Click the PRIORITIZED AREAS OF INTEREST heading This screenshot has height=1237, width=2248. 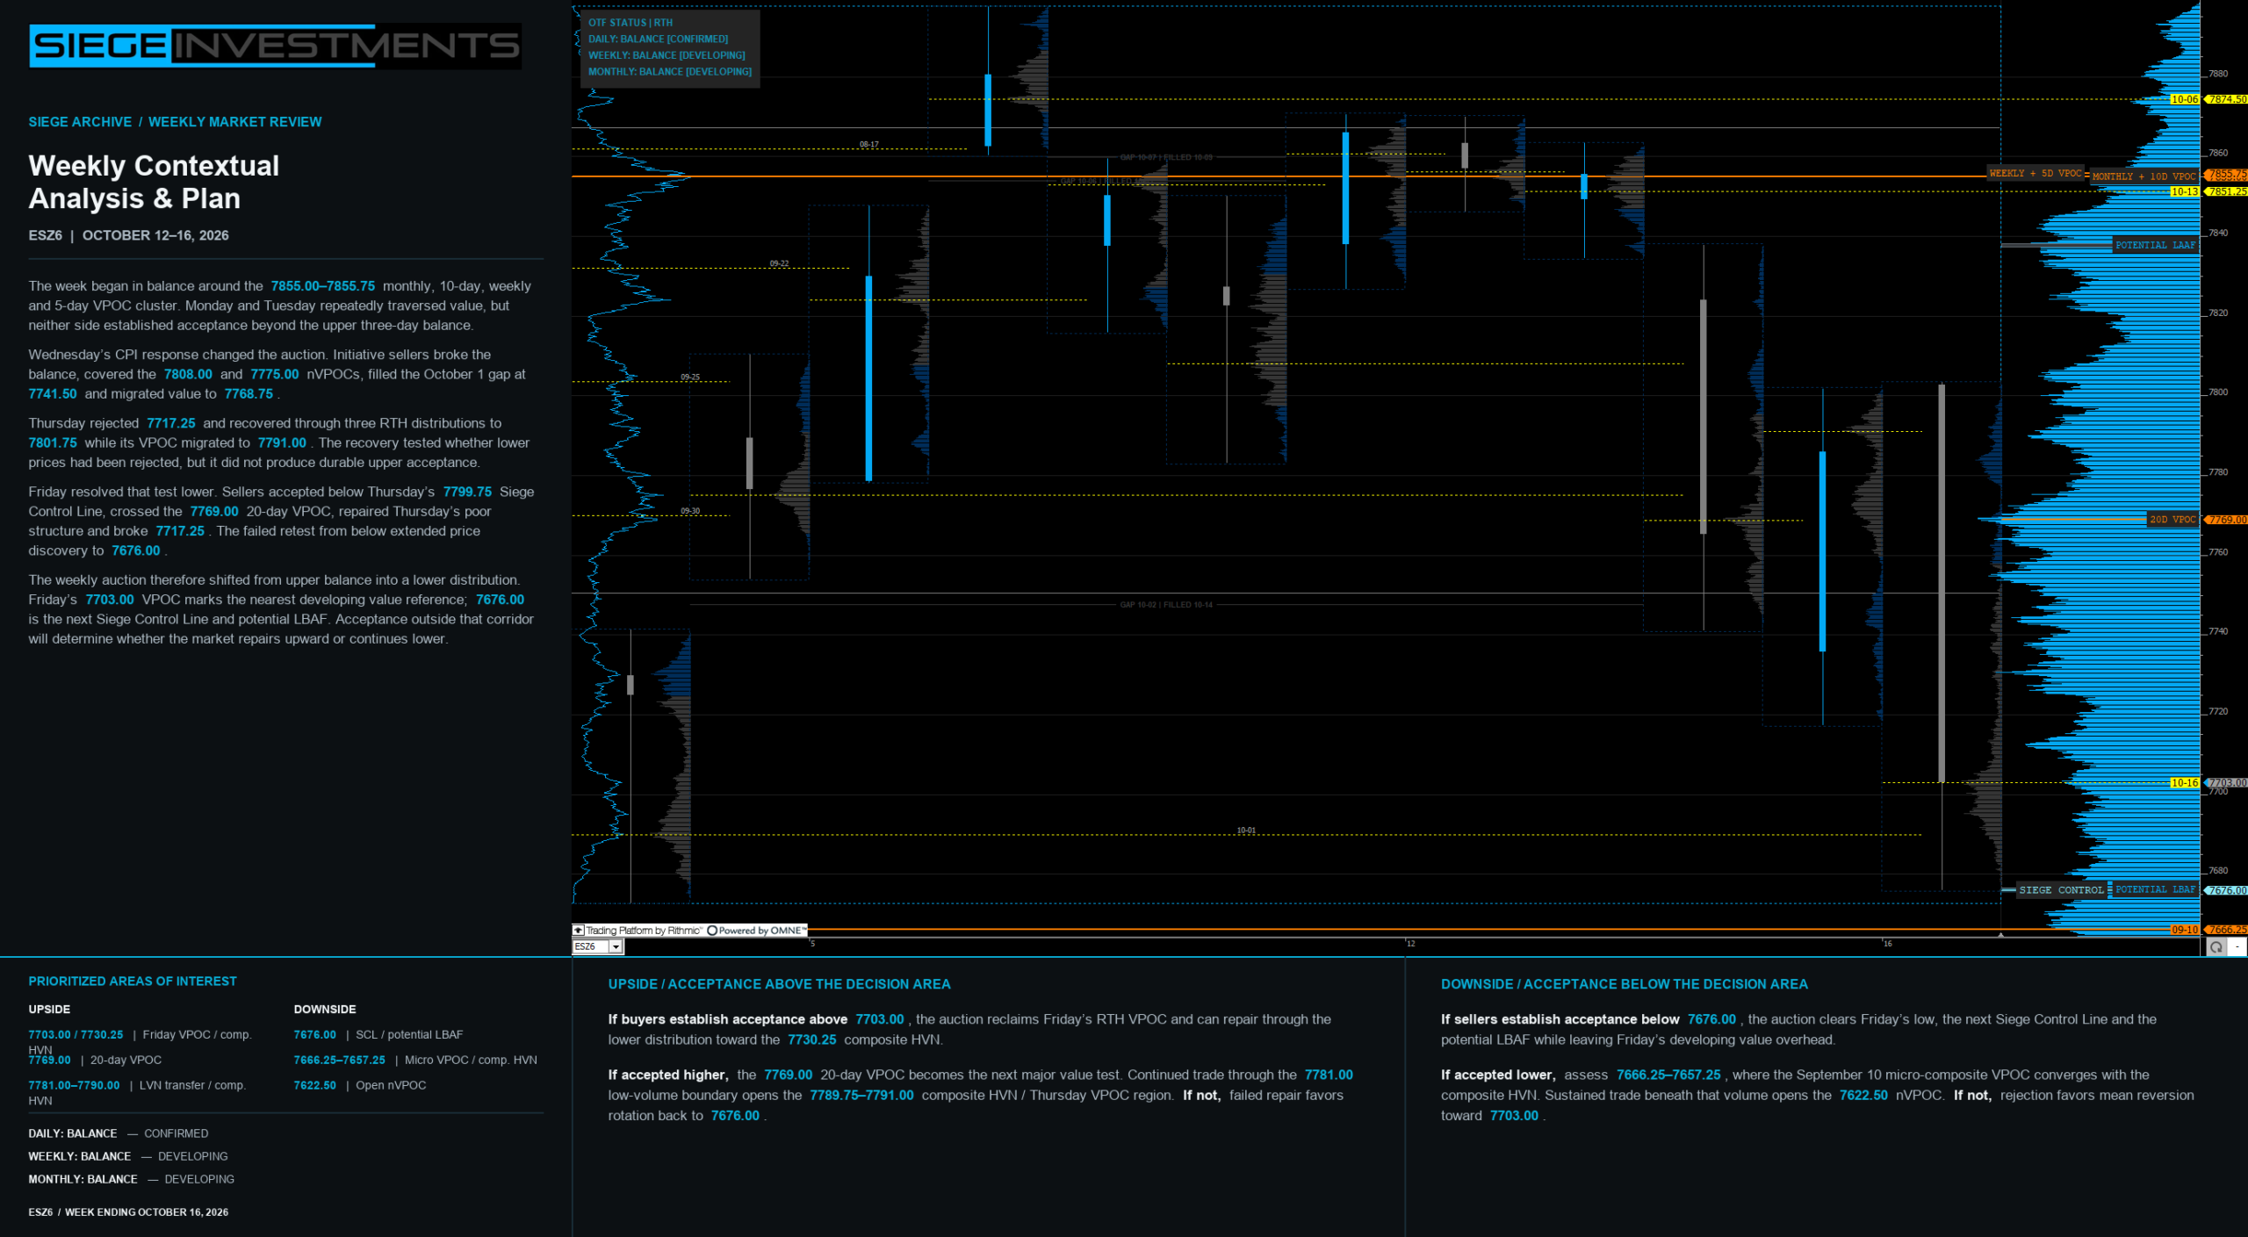(133, 982)
